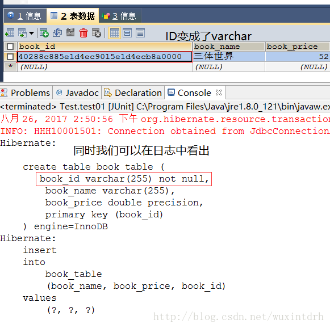Screen dimensions: 330x328
Task: Click the cancel changes grid icon
Action: (x=97, y=33)
